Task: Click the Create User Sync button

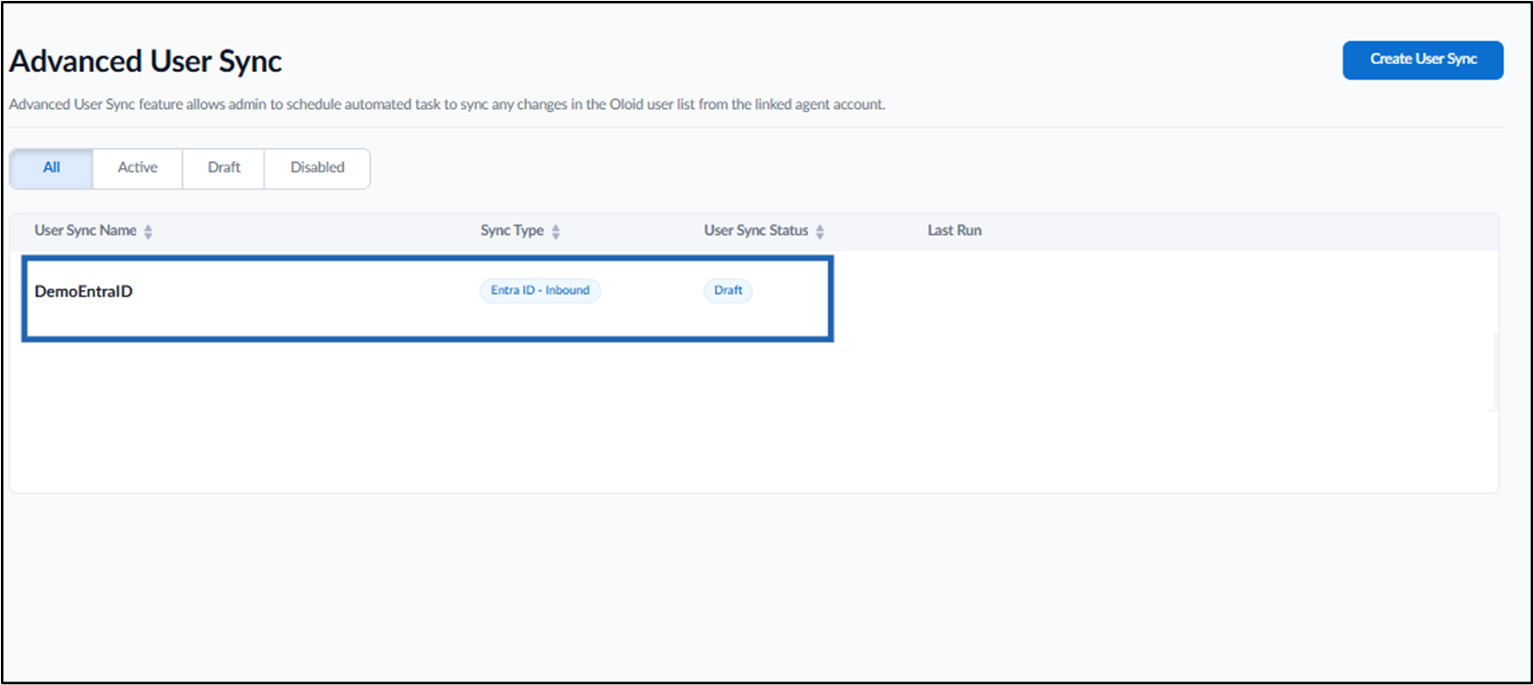Action: [1422, 60]
